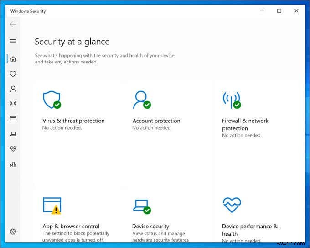This screenshot has width=310, height=248.
Task: Open Firewall & network protection sidebar icon
Action: pyautogui.click(x=13, y=104)
